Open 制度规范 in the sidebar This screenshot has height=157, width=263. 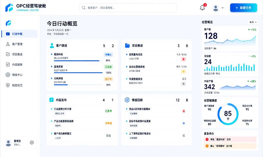pyautogui.click(x=20, y=85)
